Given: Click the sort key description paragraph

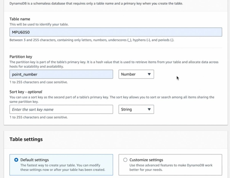Looking at the screenshot, I should [112, 99].
